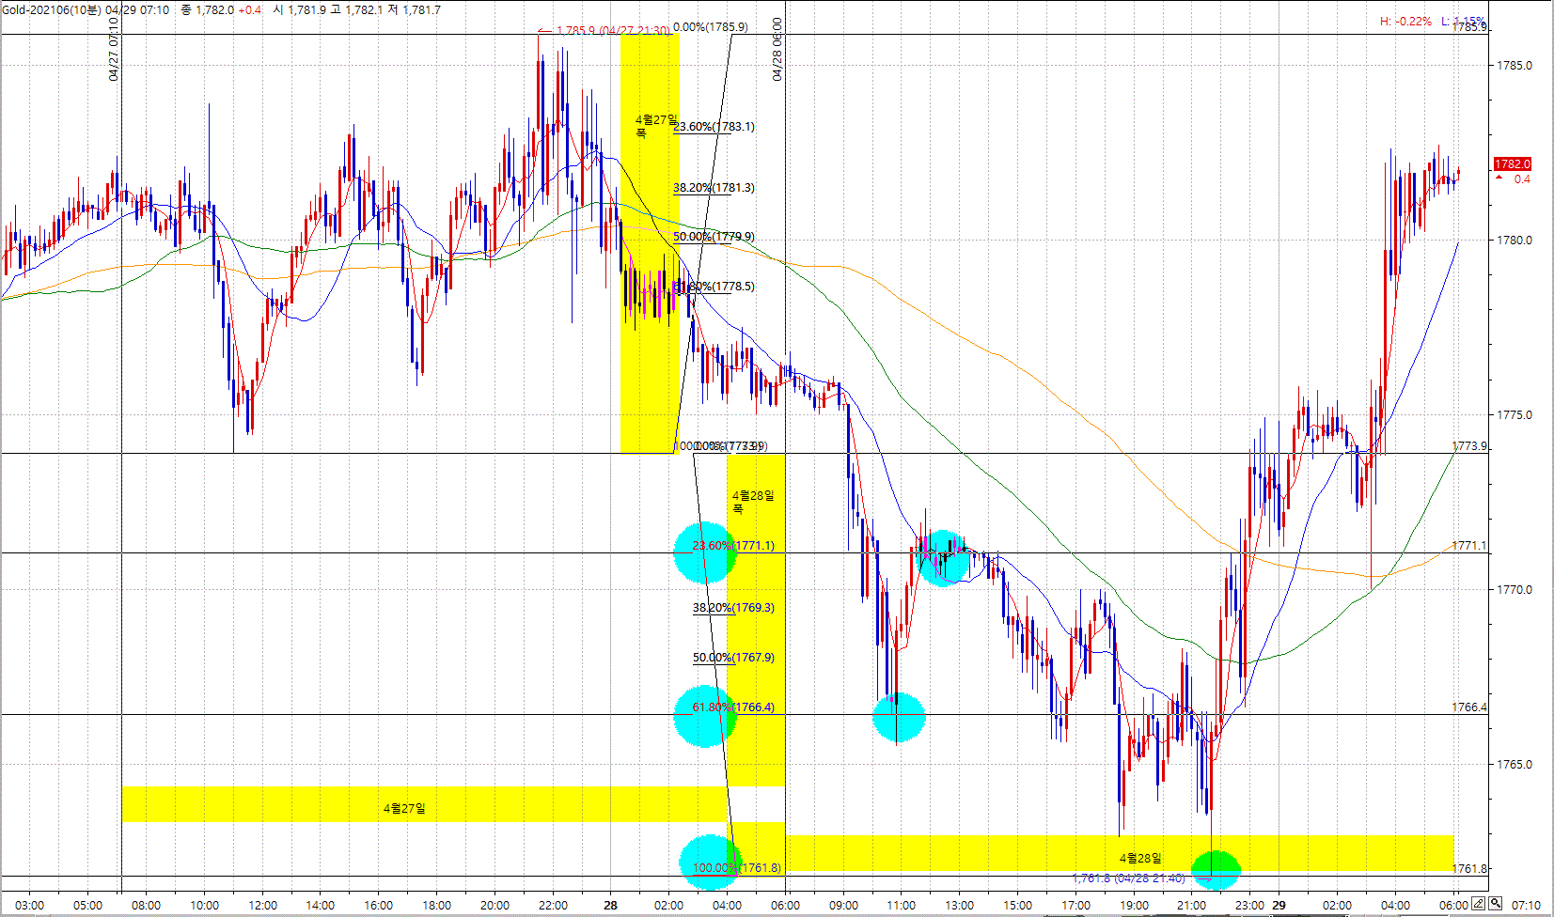The width and height of the screenshot is (1554, 917).
Task: Click the 50.00% (1767.9) Fibonacci label
Action: [x=733, y=658]
